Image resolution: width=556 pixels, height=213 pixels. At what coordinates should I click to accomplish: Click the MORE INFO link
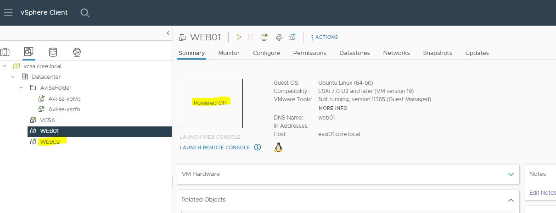[x=333, y=108]
